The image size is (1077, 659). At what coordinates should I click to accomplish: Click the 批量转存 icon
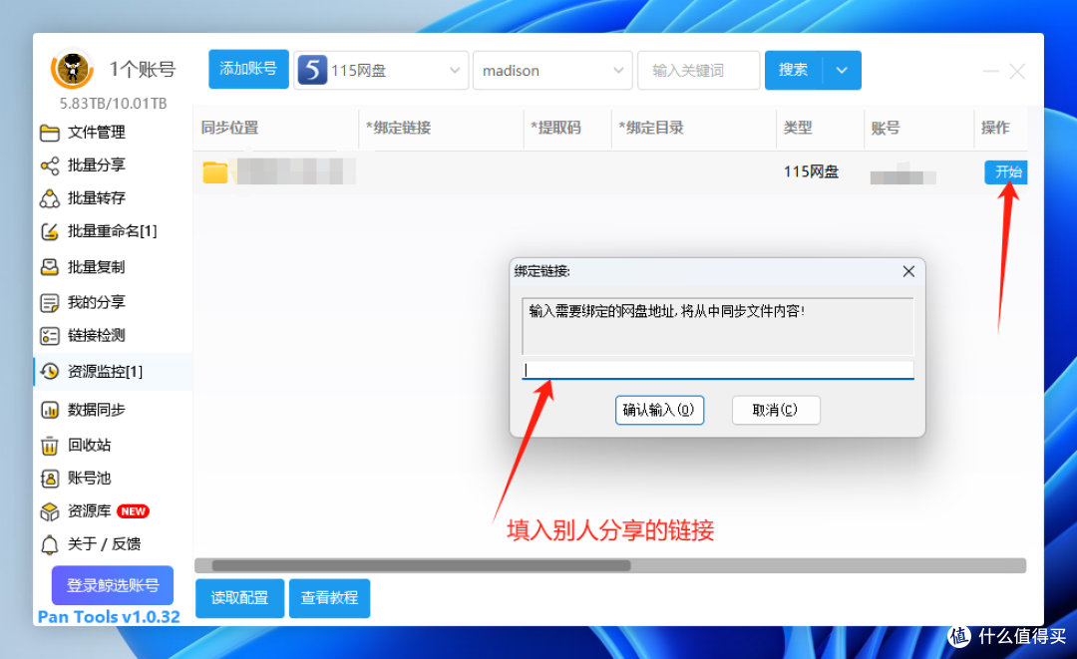click(x=50, y=198)
